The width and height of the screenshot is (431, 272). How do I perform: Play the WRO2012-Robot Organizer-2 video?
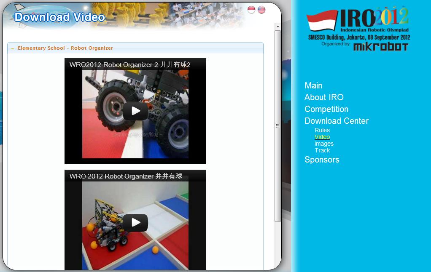(135, 111)
